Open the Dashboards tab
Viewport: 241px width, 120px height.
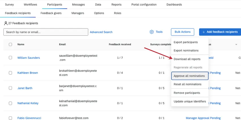point(174,5)
